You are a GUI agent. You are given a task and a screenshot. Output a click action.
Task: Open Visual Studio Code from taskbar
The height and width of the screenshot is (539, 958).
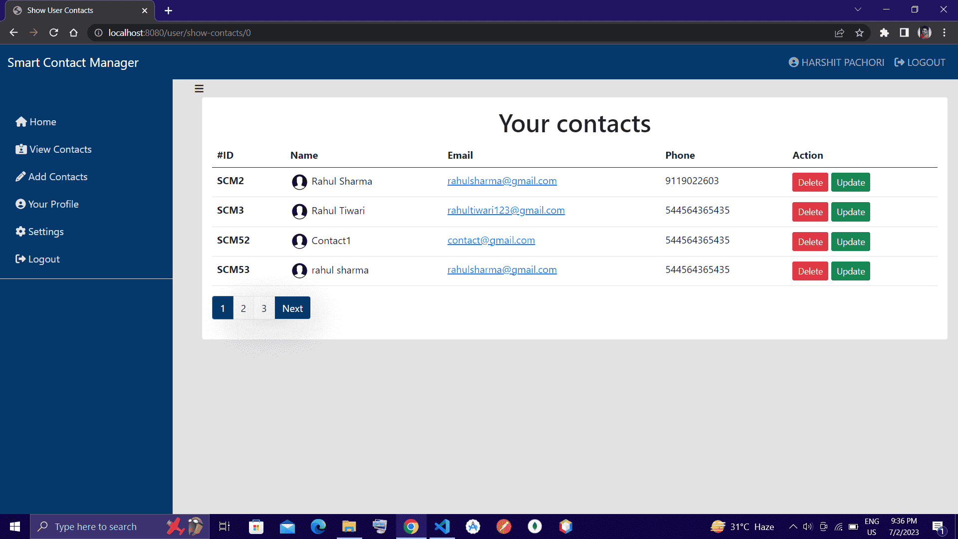[442, 527]
